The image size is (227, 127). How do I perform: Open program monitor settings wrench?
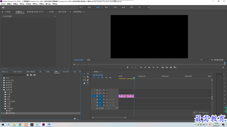pyautogui.click(x=212, y=60)
